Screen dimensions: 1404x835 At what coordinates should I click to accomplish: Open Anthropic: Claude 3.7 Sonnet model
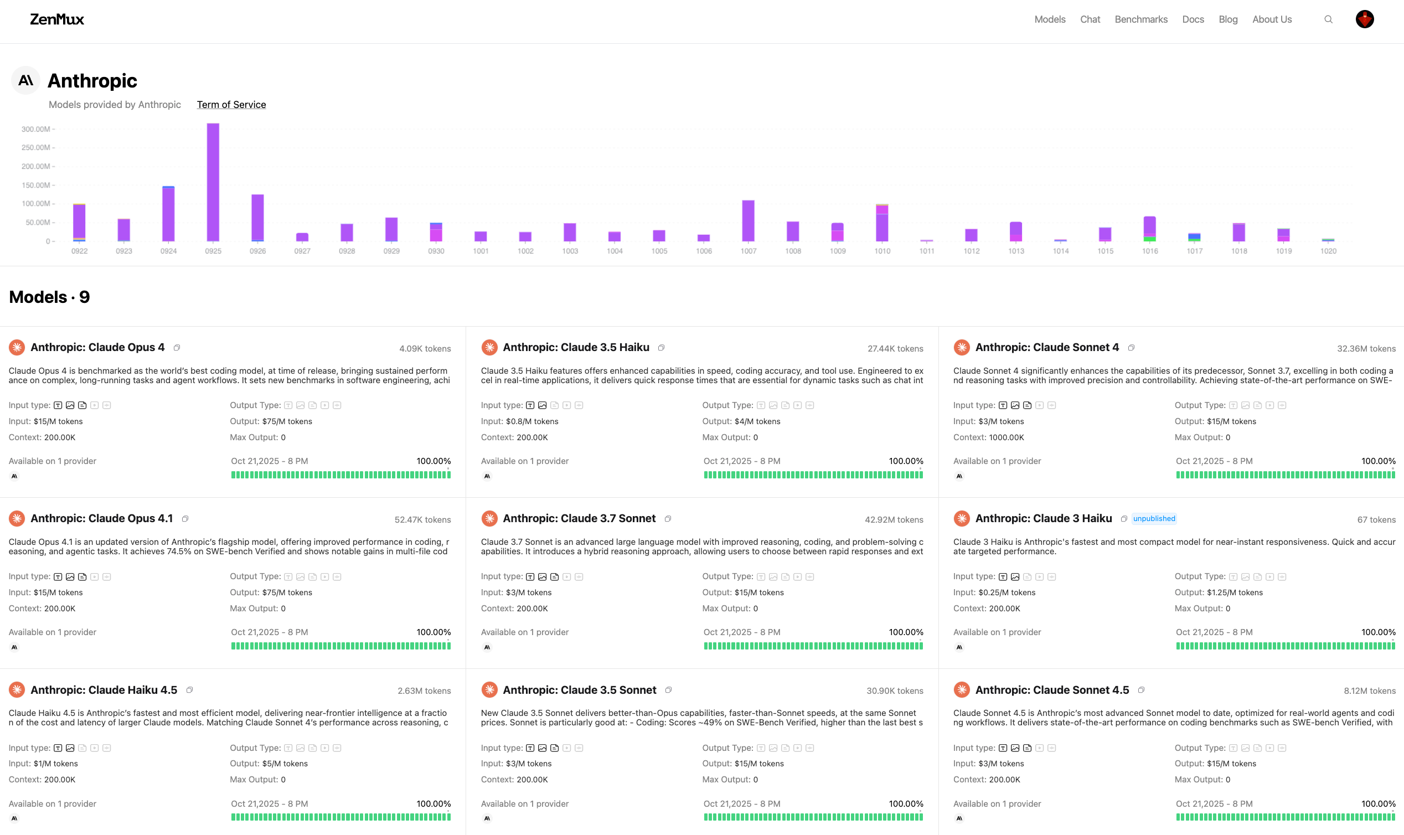[x=579, y=519]
